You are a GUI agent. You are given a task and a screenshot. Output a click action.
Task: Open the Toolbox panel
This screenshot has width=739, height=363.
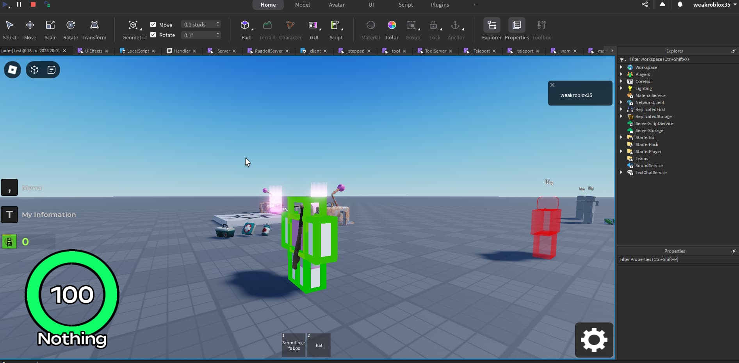541,29
